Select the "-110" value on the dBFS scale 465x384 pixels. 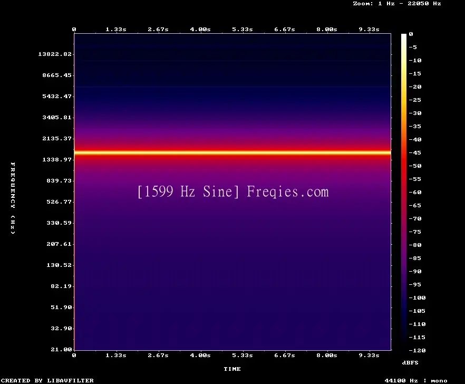[x=417, y=324]
